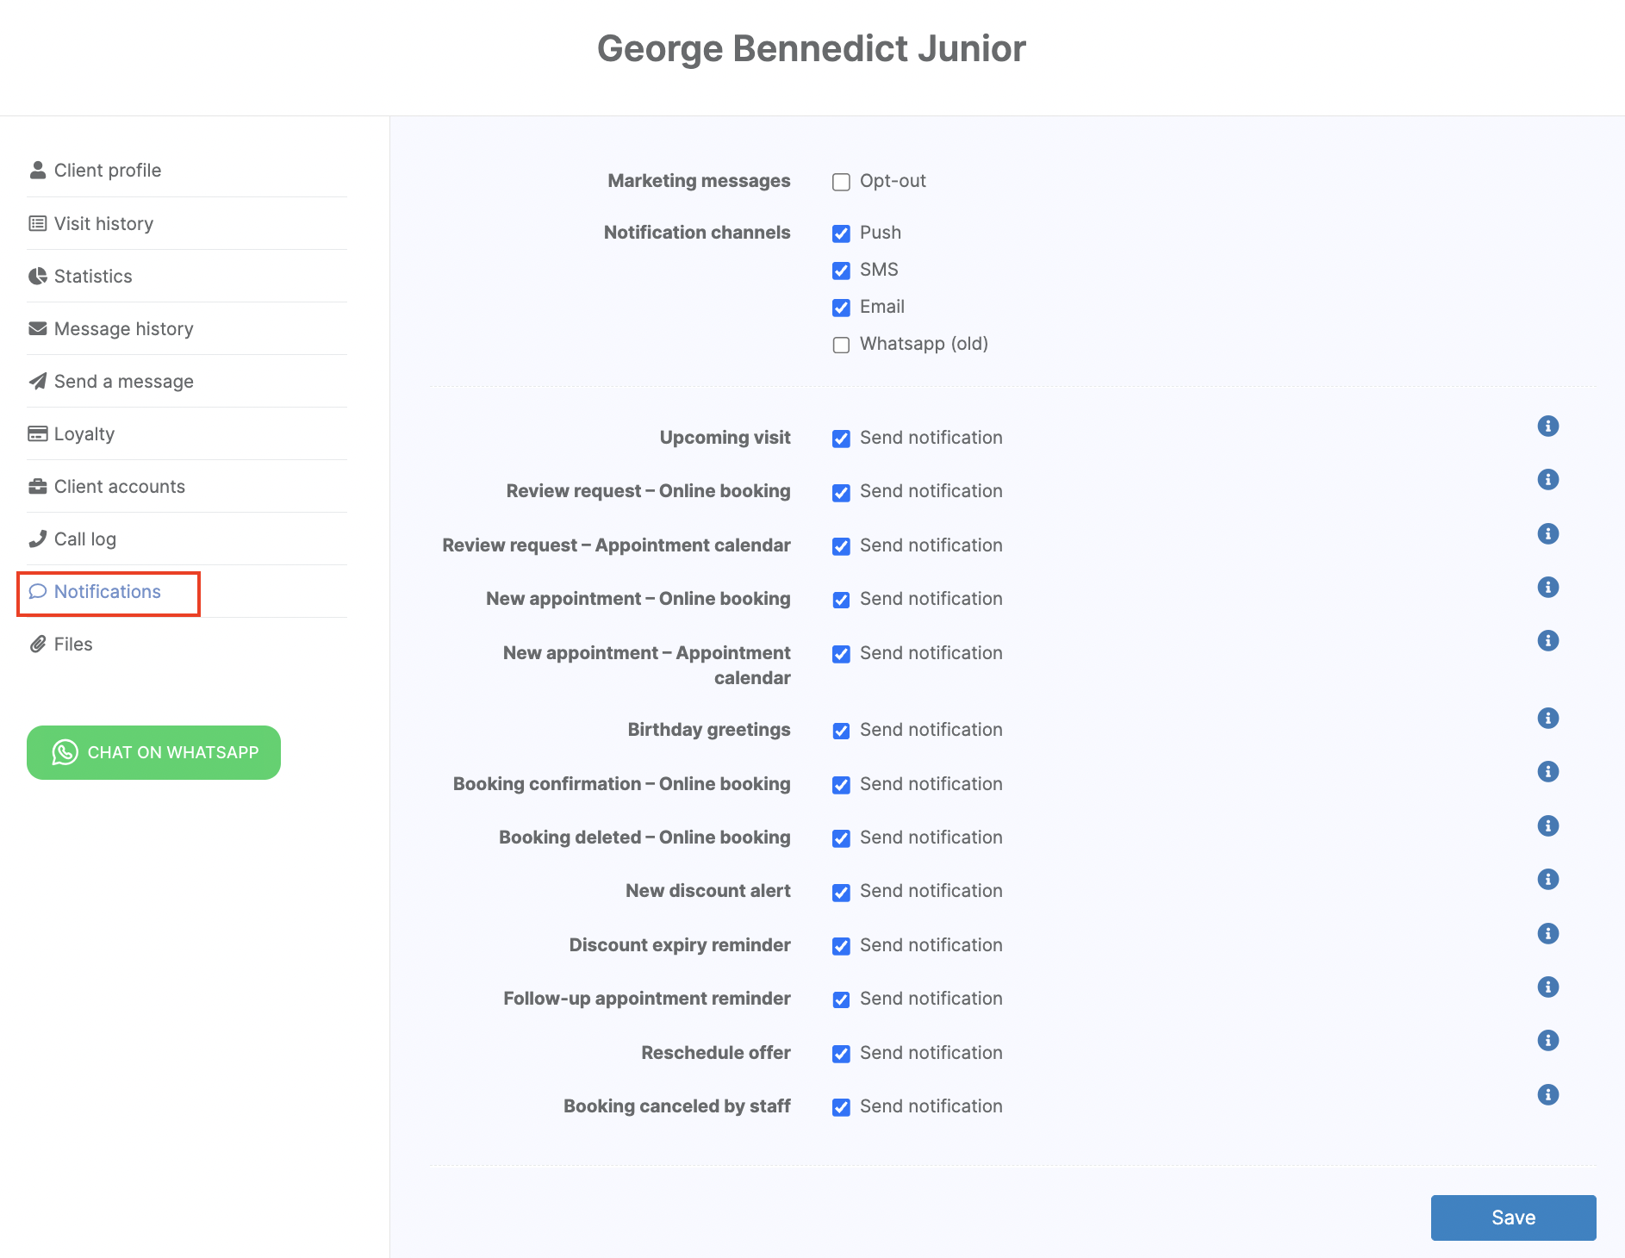The image size is (1625, 1258).
Task: Click info icon for Upcoming visit
Action: [x=1547, y=427]
